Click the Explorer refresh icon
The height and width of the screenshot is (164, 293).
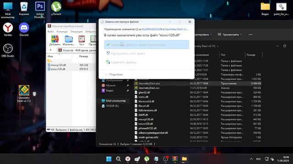pos(284,46)
